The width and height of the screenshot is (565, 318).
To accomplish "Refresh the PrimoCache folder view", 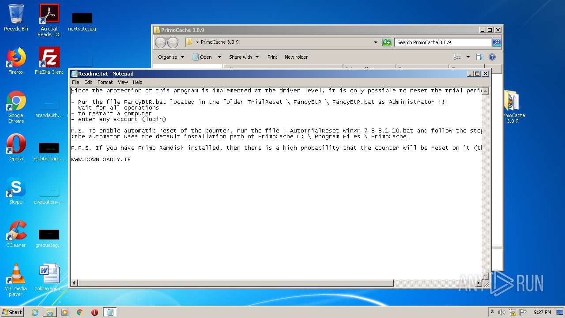I will coord(387,42).
